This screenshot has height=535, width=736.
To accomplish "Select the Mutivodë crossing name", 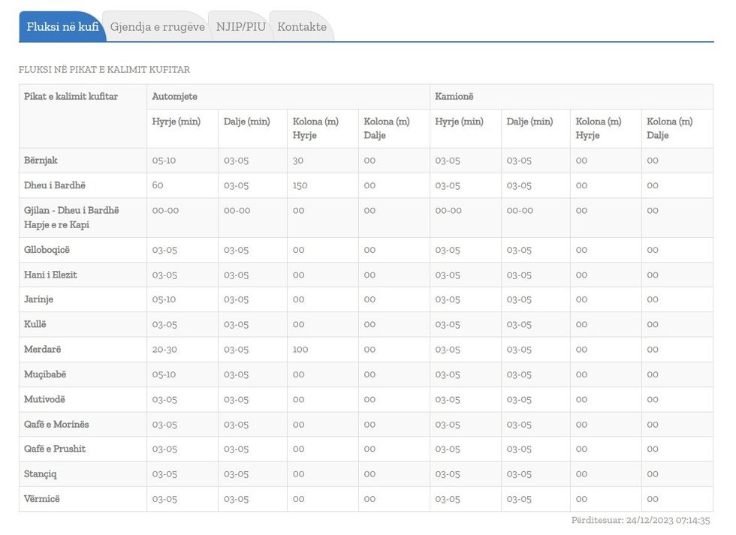I will pyautogui.click(x=44, y=399).
